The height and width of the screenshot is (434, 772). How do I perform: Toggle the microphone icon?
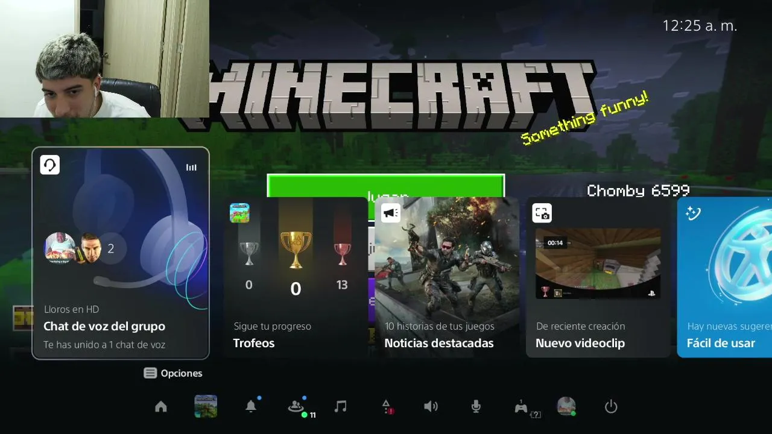[x=476, y=407]
